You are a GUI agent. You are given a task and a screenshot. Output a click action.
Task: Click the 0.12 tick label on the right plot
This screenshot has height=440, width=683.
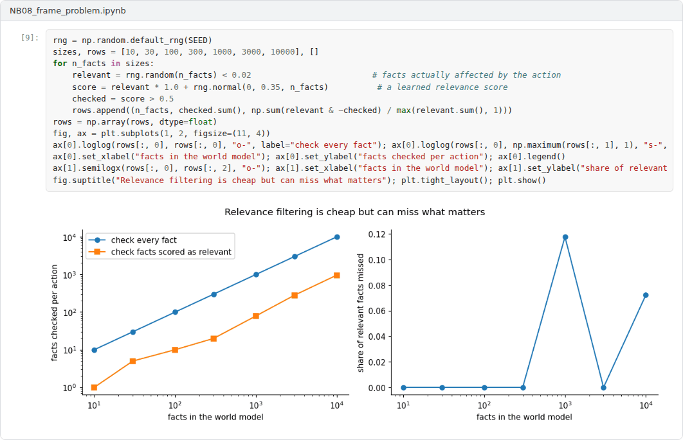(x=377, y=234)
